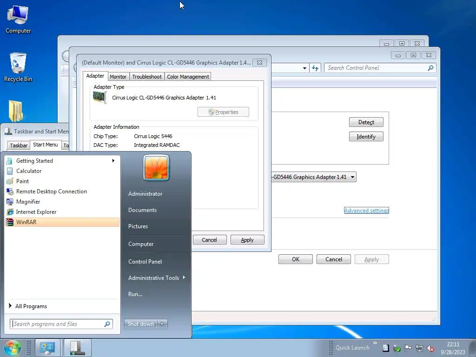Viewport: 476px width, 357px height.
Task: Click the graphics adapter card icon
Action: pos(100,98)
